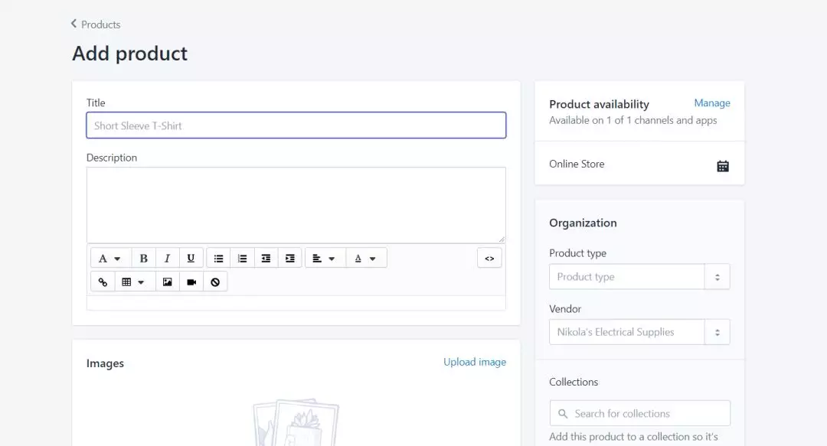Open the HTML code view of the description
The width and height of the screenshot is (827, 446).
[489, 258]
